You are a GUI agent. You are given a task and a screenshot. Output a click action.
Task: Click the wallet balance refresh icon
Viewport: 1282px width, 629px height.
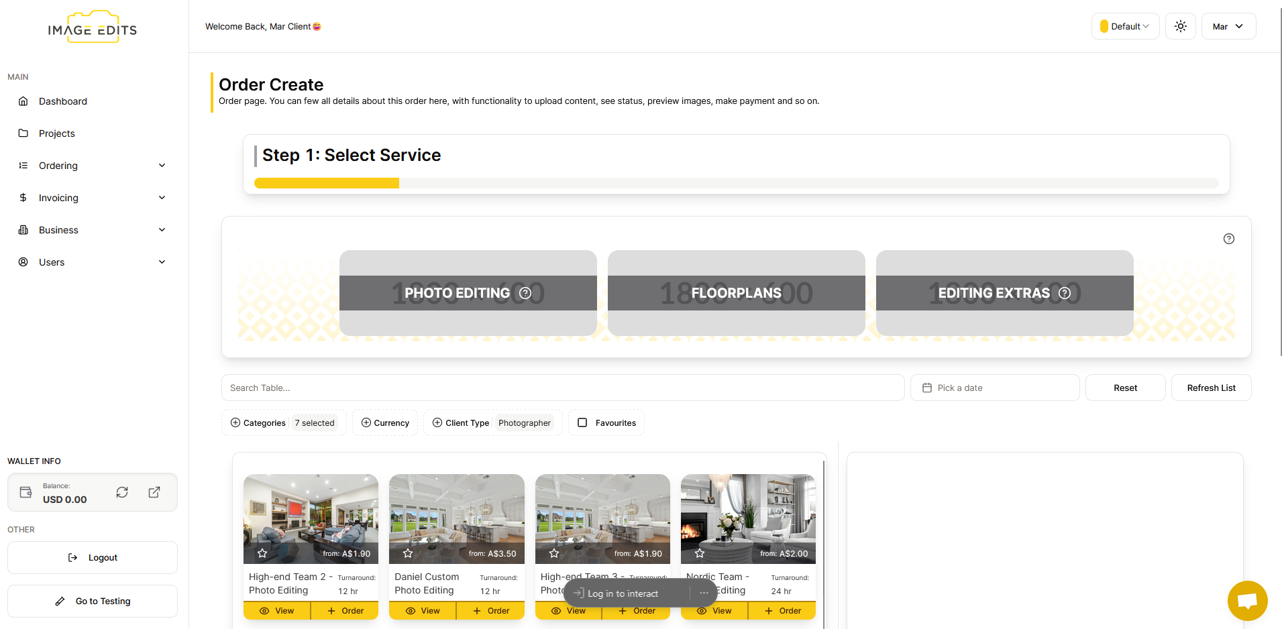pyautogui.click(x=122, y=492)
